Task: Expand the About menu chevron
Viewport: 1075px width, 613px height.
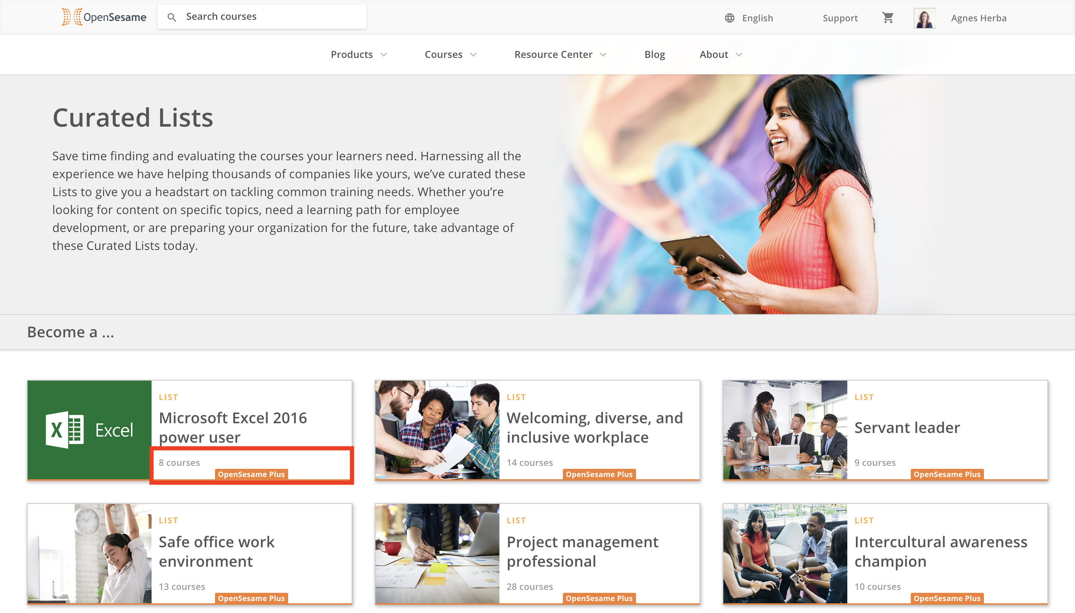Action: (x=739, y=55)
